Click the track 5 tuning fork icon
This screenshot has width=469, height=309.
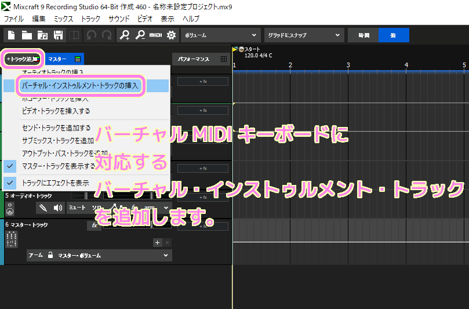(43, 208)
